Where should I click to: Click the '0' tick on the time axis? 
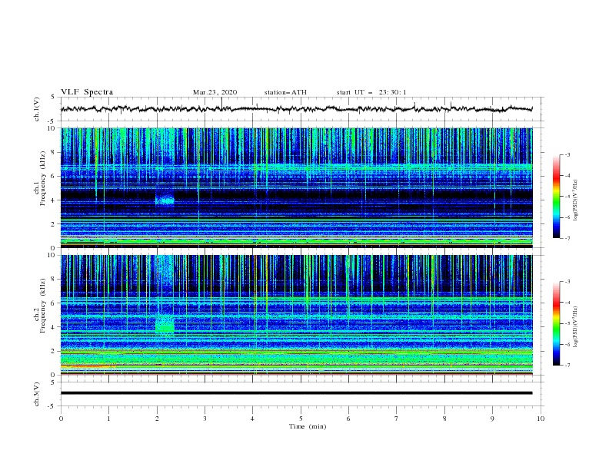coord(61,419)
